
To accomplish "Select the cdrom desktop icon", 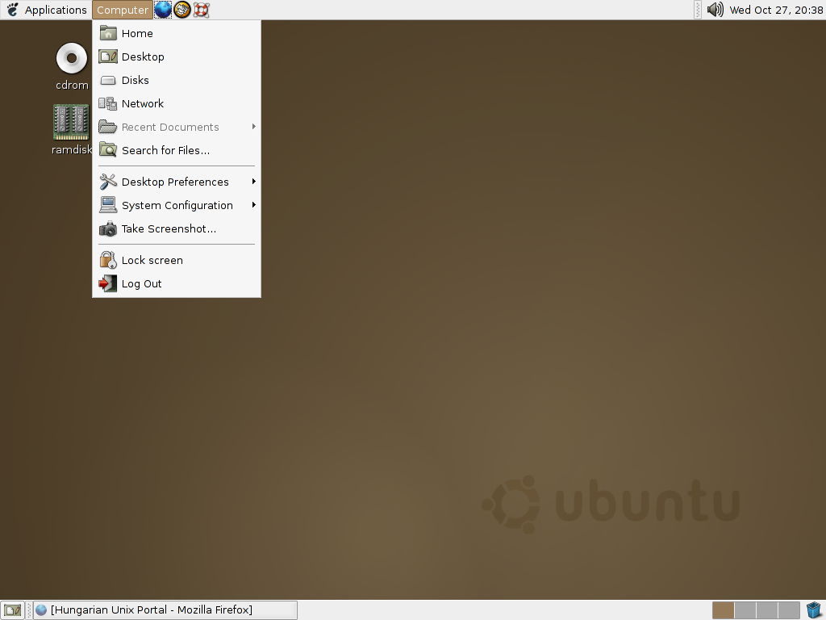I will click(x=72, y=66).
